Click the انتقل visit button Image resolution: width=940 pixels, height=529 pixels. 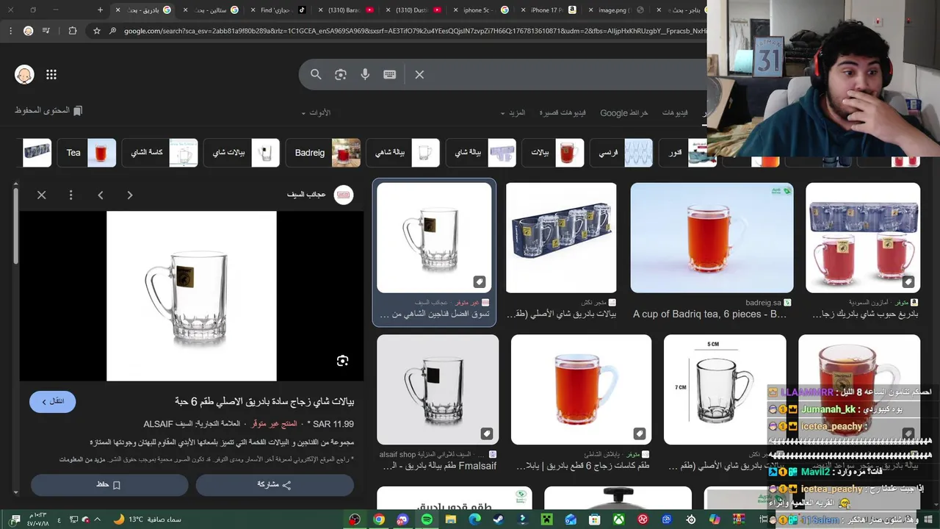(52, 401)
